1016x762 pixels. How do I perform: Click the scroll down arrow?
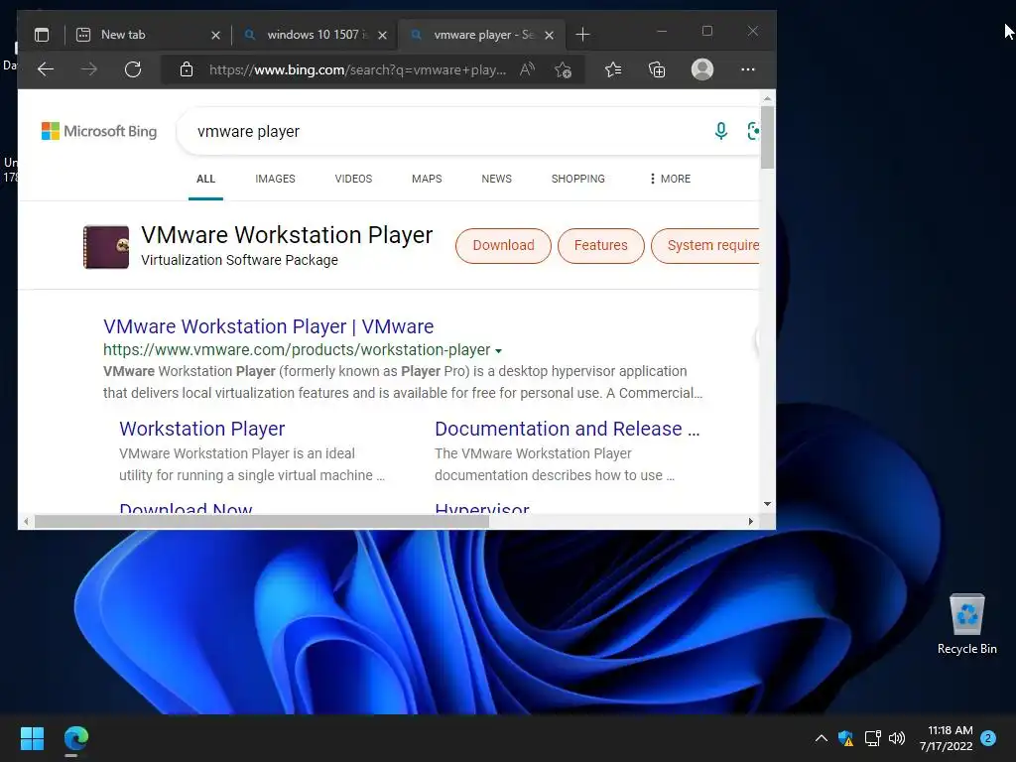coord(767,503)
